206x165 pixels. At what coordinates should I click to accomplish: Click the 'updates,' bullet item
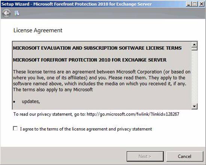[x=31, y=102]
